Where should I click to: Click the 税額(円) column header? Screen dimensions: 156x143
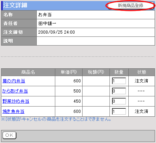96,72
